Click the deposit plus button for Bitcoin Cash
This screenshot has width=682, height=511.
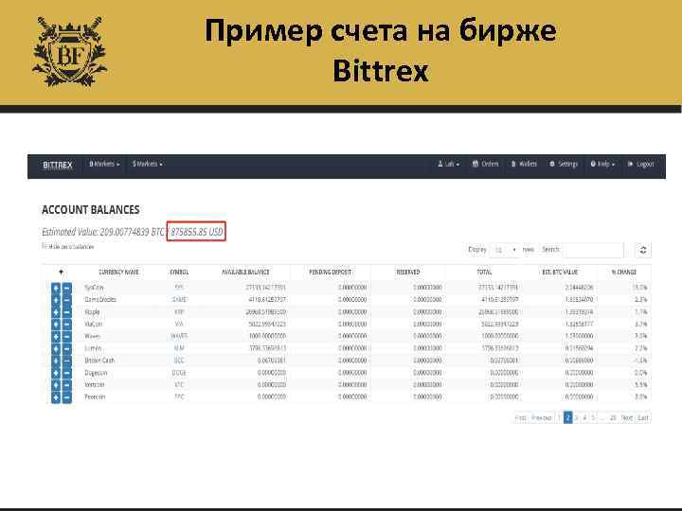point(56,361)
